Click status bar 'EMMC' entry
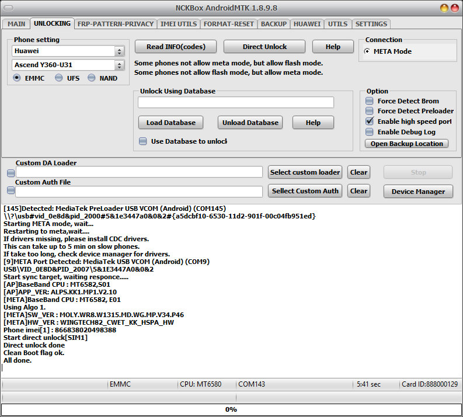 coord(120,384)
